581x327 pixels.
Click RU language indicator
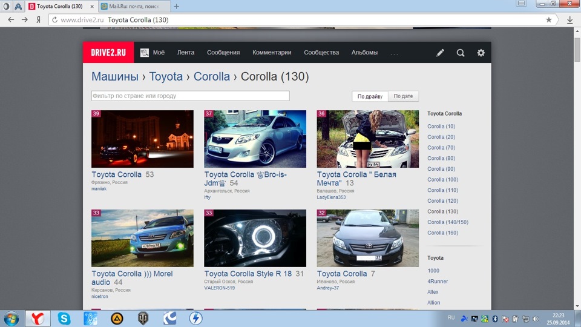(451, 318)
